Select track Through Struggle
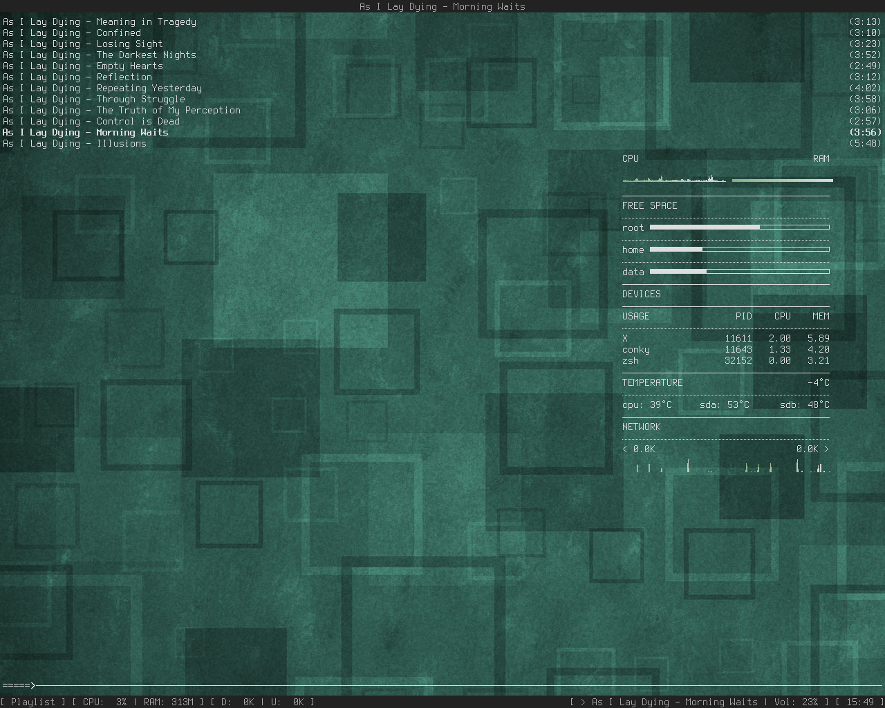The height and width of the screenshot is (708, 885). click(x=94, y=100)
